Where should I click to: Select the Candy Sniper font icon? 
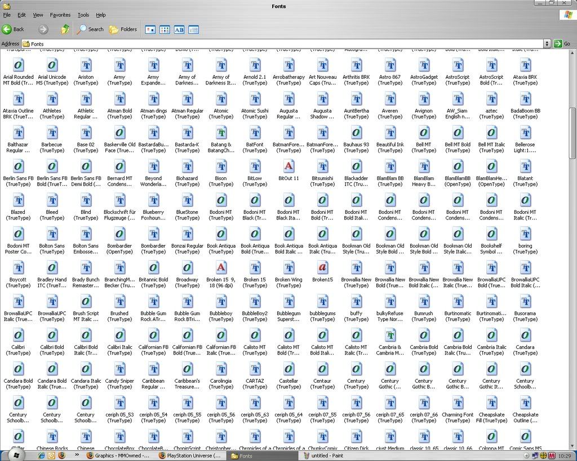click(119, 369)
